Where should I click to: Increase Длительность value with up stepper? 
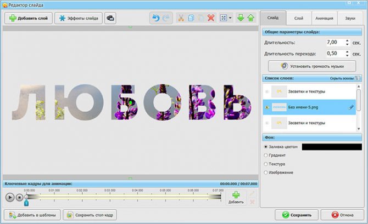click(347, 40)
